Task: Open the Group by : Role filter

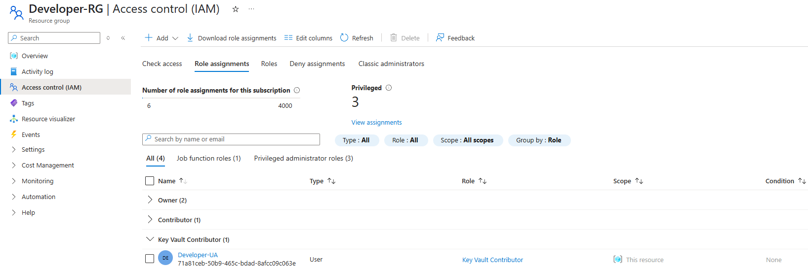Action: click(x=539, y=140)
